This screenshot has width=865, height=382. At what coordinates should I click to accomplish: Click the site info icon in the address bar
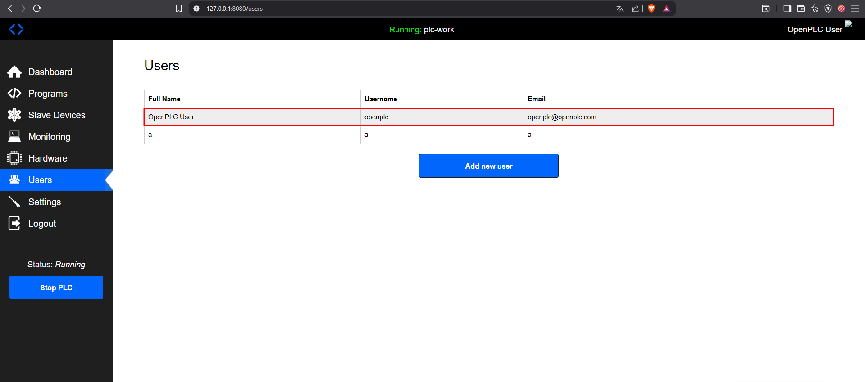196,9
